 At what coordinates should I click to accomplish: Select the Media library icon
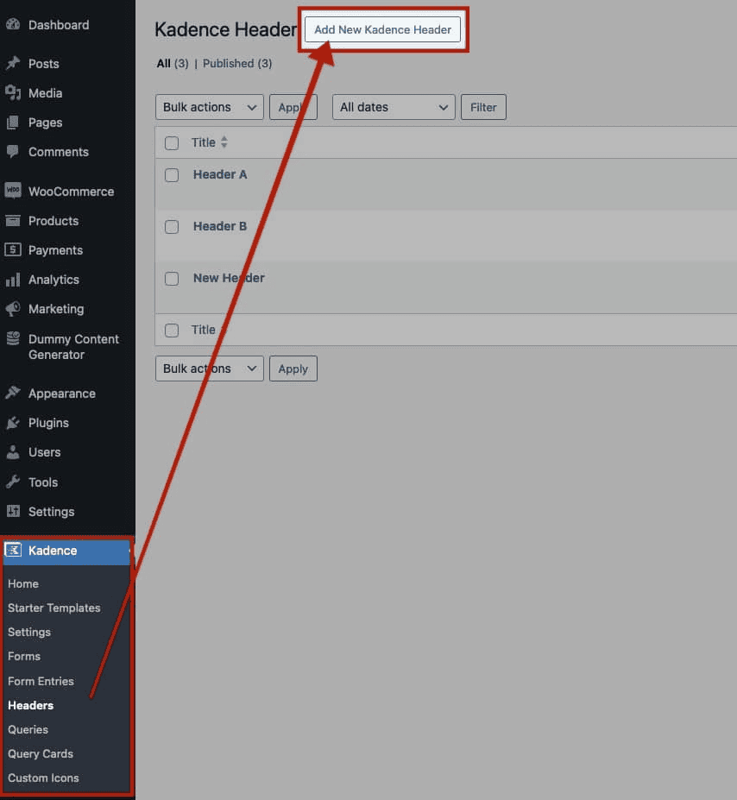point(14,92)
